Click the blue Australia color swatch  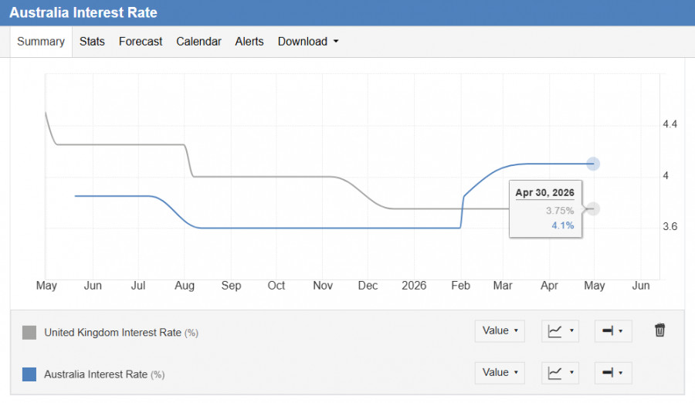[x=29, y=374]
